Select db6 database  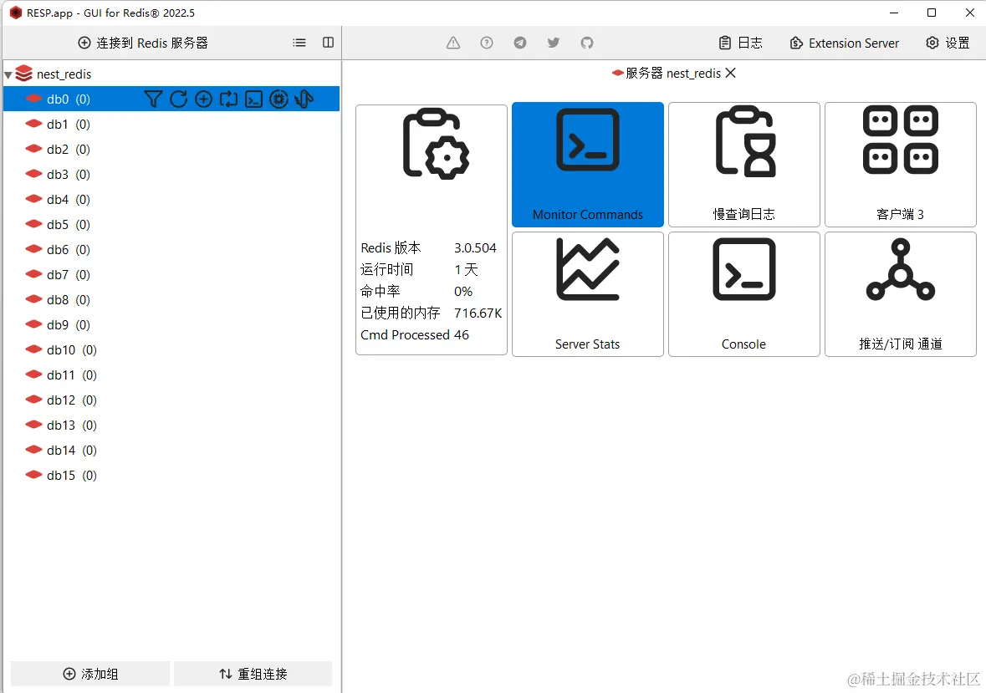click(x=171, y=250)
